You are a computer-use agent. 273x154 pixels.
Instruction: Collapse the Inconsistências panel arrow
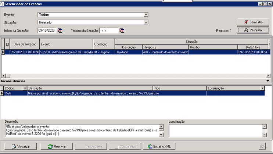coord(268,80)
